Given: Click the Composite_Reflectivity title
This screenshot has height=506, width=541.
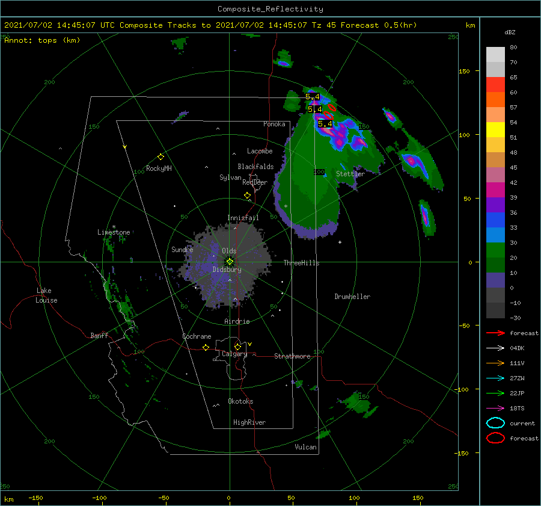Looking at the screenshot, I should [x=270, y=9].
